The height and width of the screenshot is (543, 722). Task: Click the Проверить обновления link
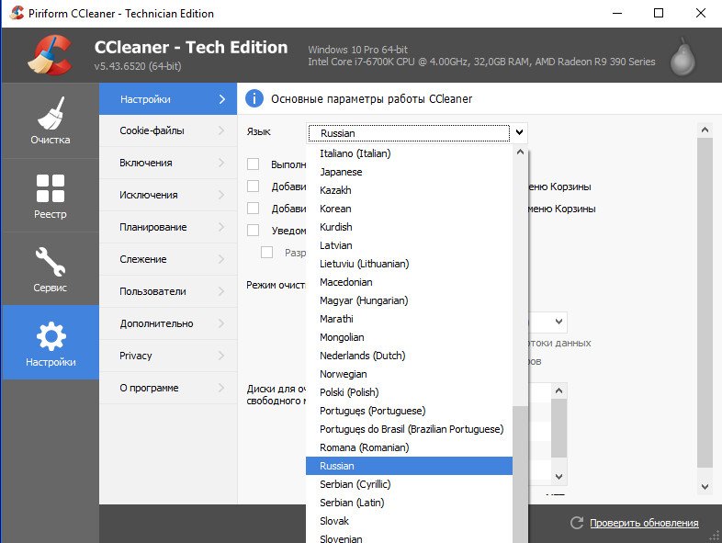point(644,523)
